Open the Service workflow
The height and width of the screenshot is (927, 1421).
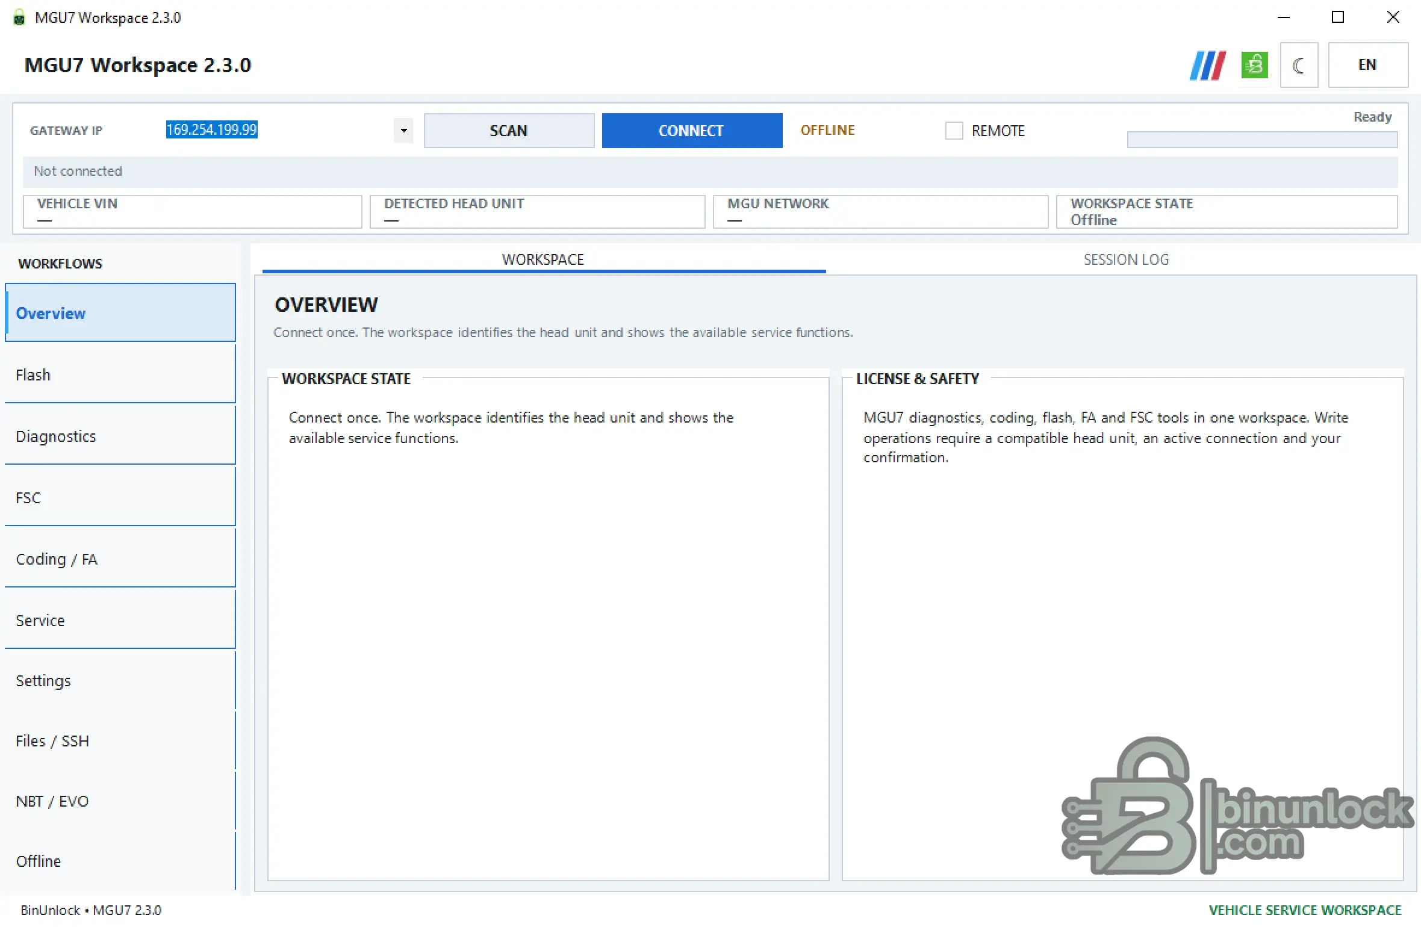tap(120, 620)
